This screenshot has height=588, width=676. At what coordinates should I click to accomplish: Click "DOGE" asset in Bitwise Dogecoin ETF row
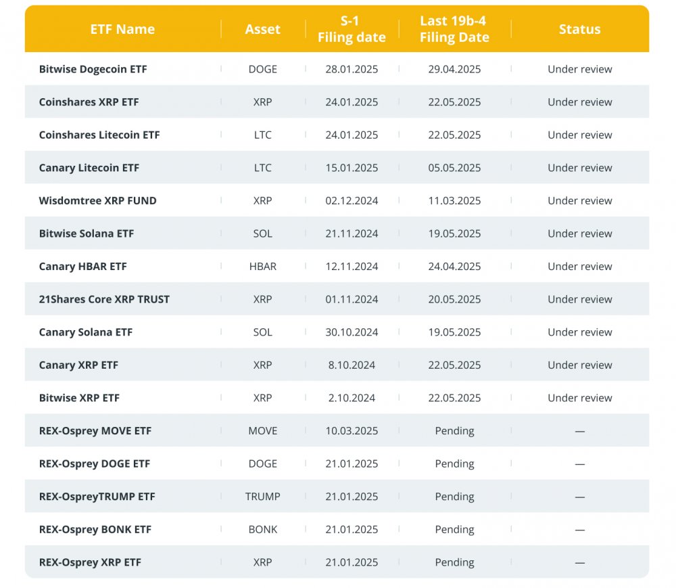pyautogui.click(x=262, y=69)
